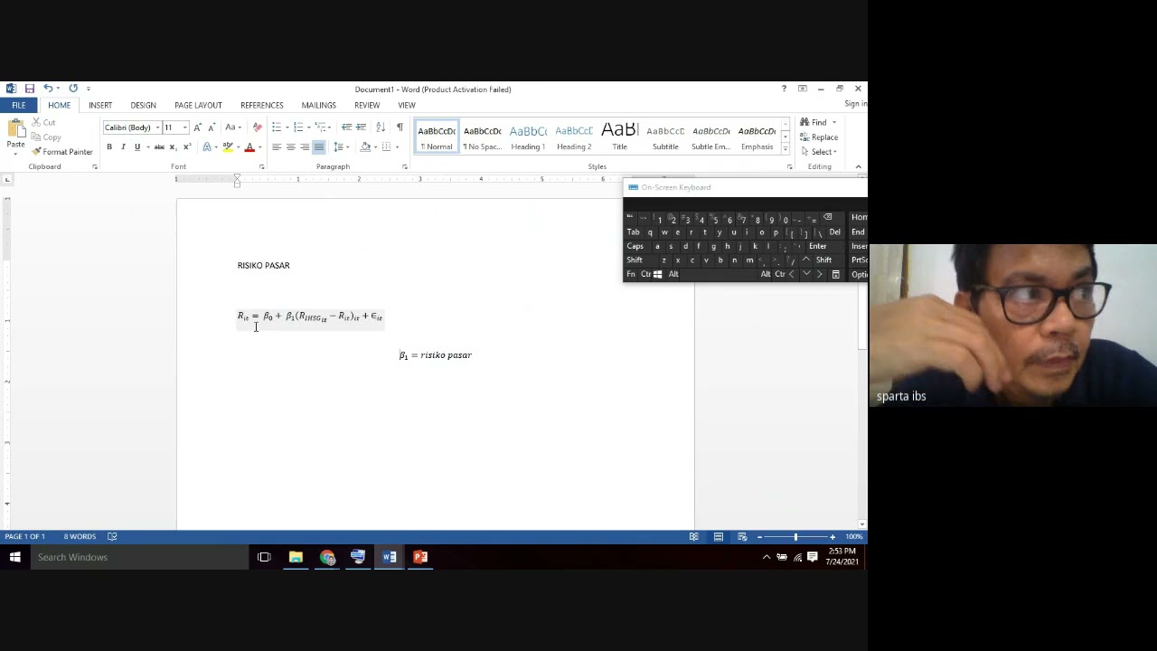Undo the last action
The width and height of the screenshot is (1157, 651).
(x=48, y=89)
